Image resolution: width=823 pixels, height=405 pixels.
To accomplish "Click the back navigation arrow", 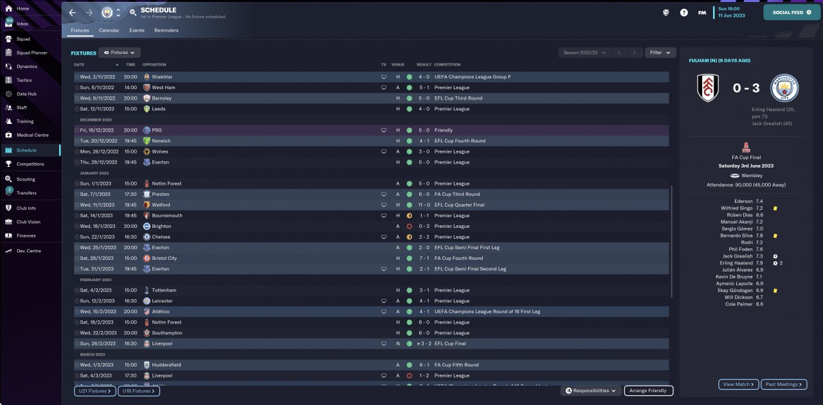I will pyautogui.click(x=72, y=12).
